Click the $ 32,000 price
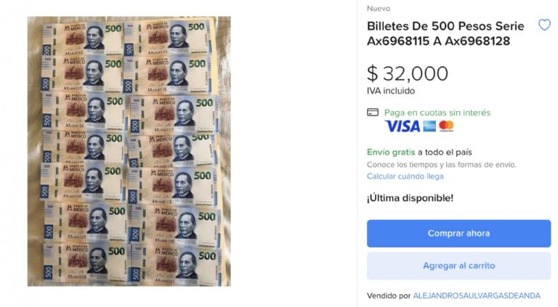The width and height of the screenshot is (558, 307). (x=408, y=73)
